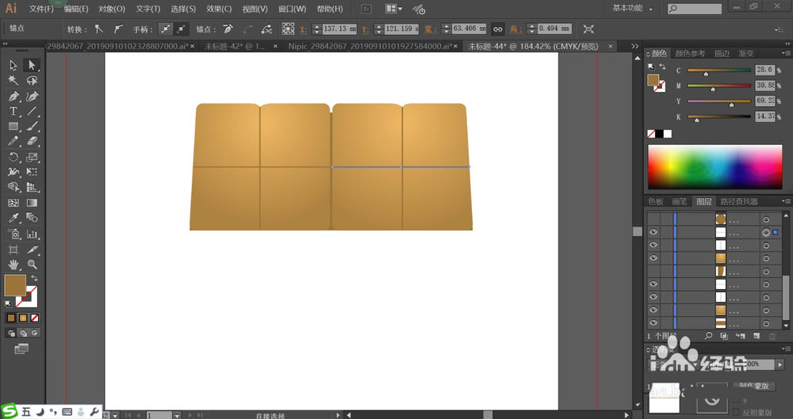Open the arrange documents dropdown
Image resolution: width=793 pixels, height=419 pixels.
tap(394, 9)
